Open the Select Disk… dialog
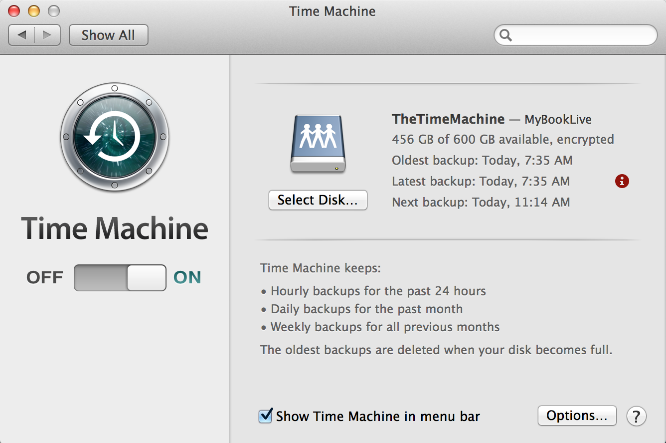The height and width of the screenshot is (443, 666). (318, 200)
